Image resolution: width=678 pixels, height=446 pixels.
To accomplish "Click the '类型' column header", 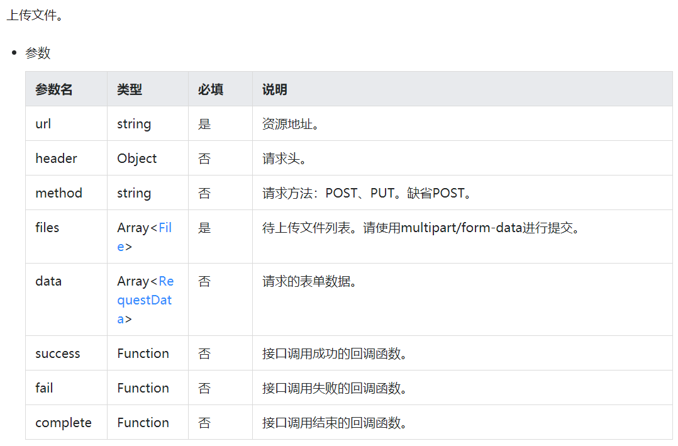I will click(148, 89).
